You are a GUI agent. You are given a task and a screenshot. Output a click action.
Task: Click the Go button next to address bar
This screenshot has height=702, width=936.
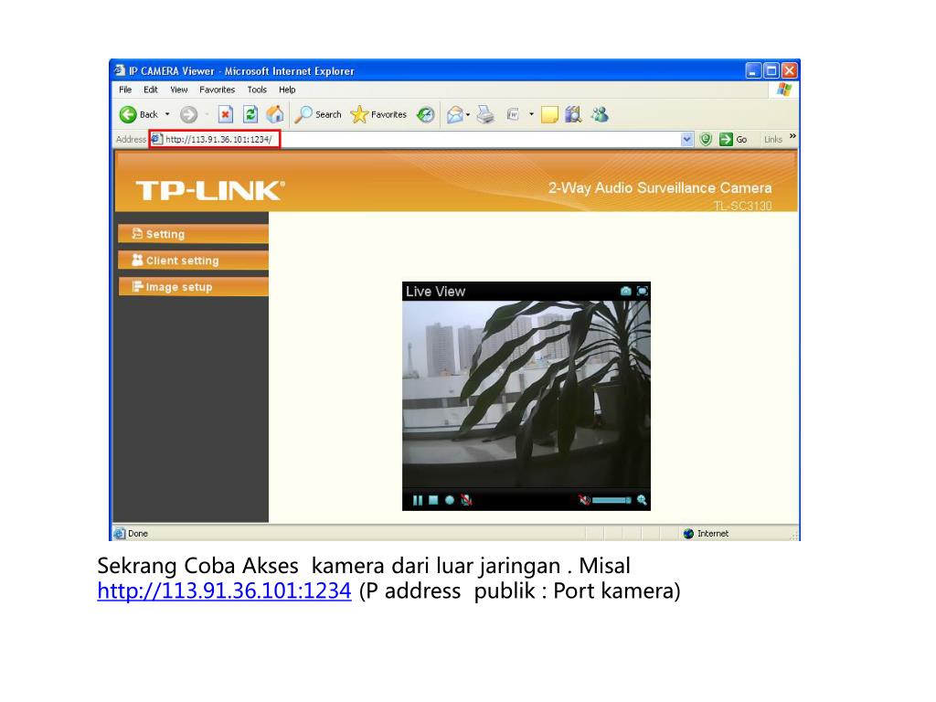point(733,139)
